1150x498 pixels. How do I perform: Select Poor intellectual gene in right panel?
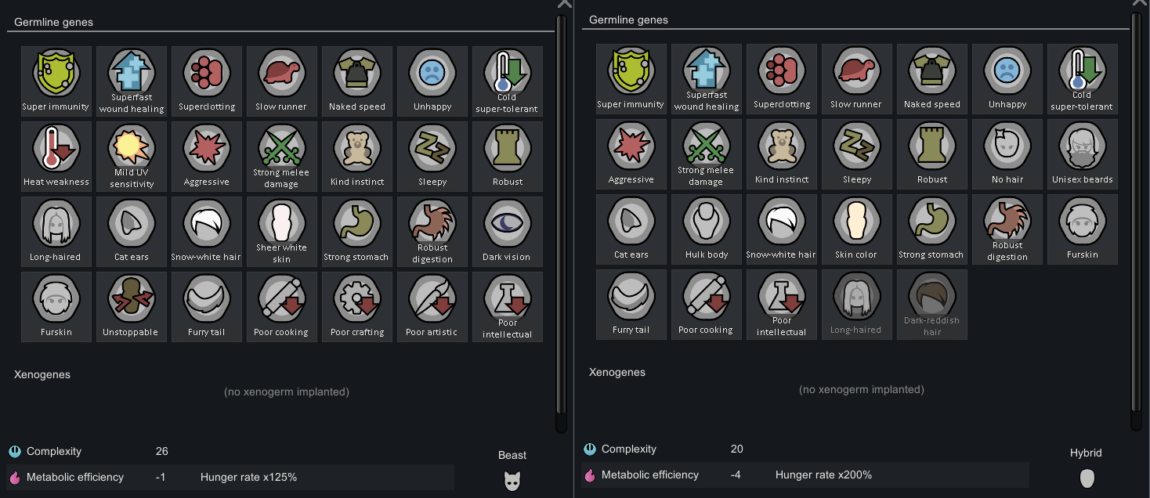click(782, 305)
